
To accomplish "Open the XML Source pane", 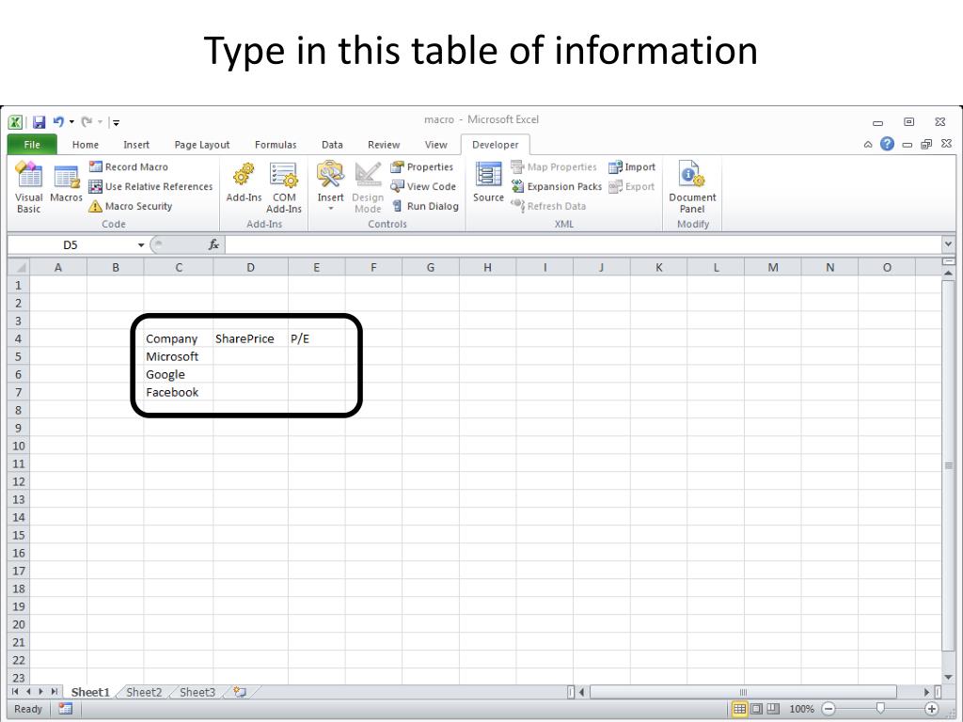I will click(488, 182).
